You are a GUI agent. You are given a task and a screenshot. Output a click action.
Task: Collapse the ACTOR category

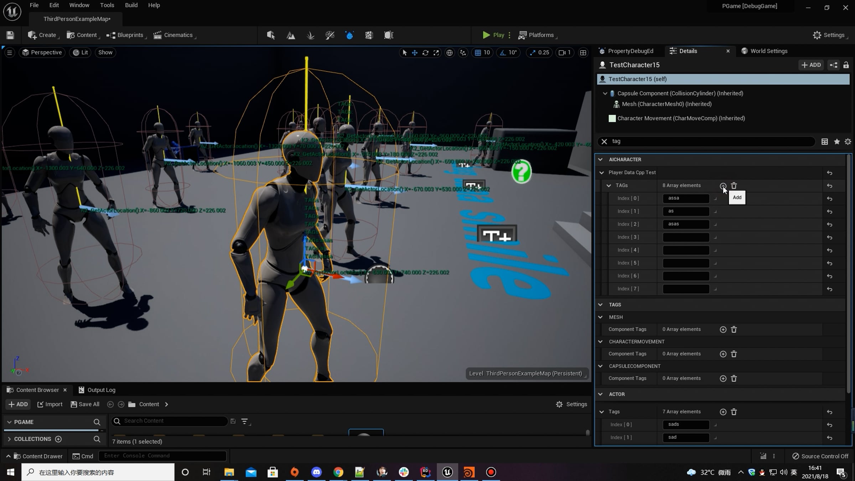[x=601, y=394]
